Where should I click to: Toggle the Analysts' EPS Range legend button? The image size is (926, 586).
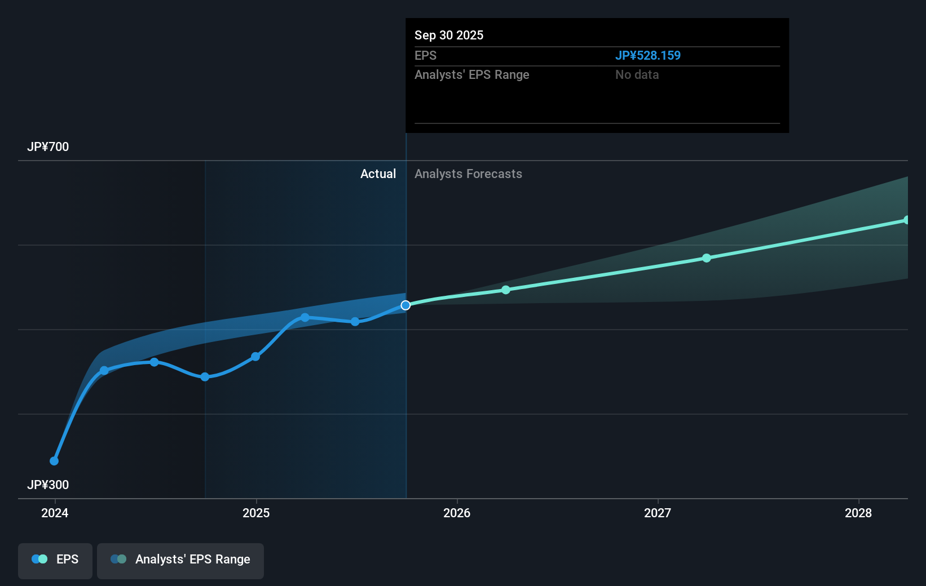click(x=180, y=561)
